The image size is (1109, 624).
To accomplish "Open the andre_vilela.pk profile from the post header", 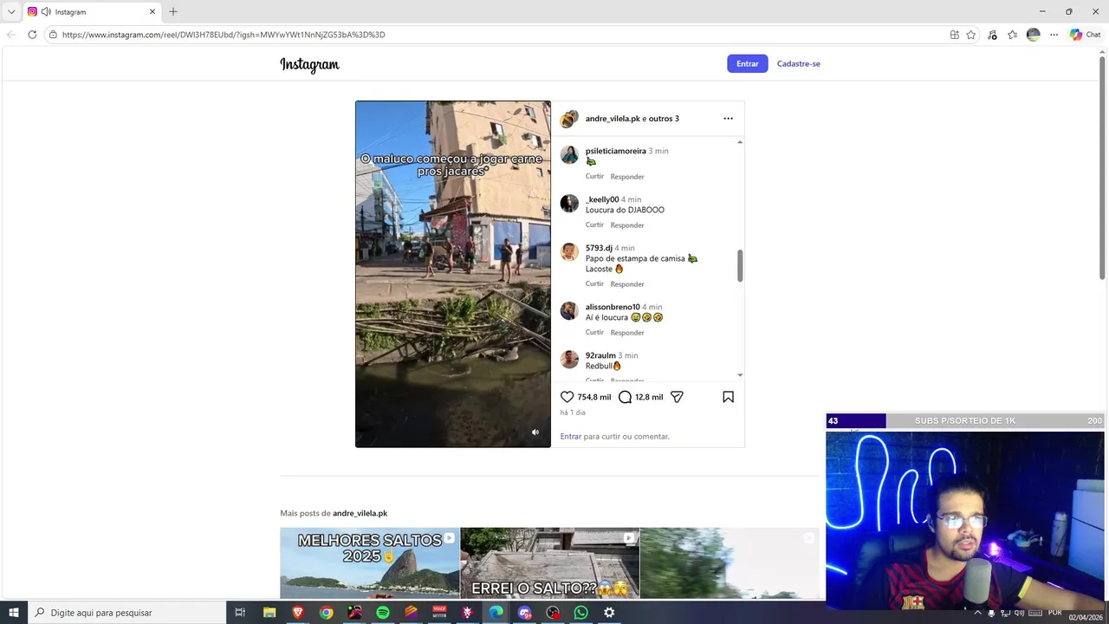I will coord(613,119).
